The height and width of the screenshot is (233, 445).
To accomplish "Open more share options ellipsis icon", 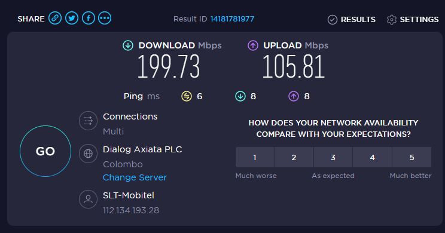I will (x=105, y=19).
